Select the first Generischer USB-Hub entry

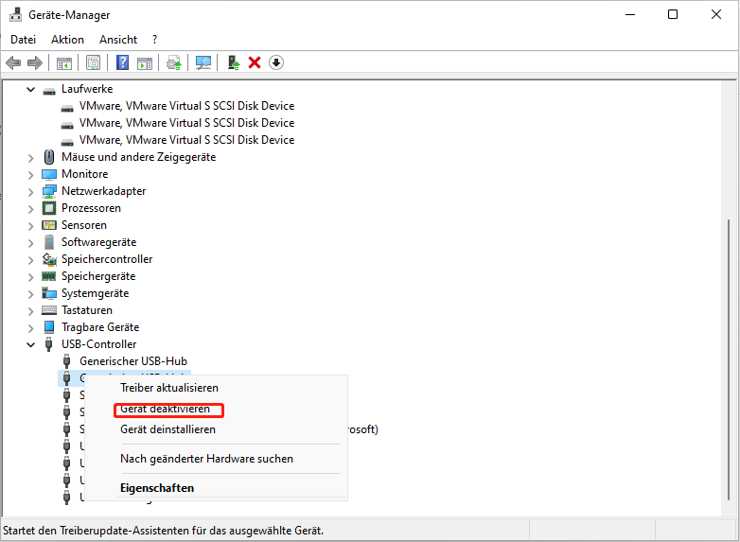(x=133, y=361)
